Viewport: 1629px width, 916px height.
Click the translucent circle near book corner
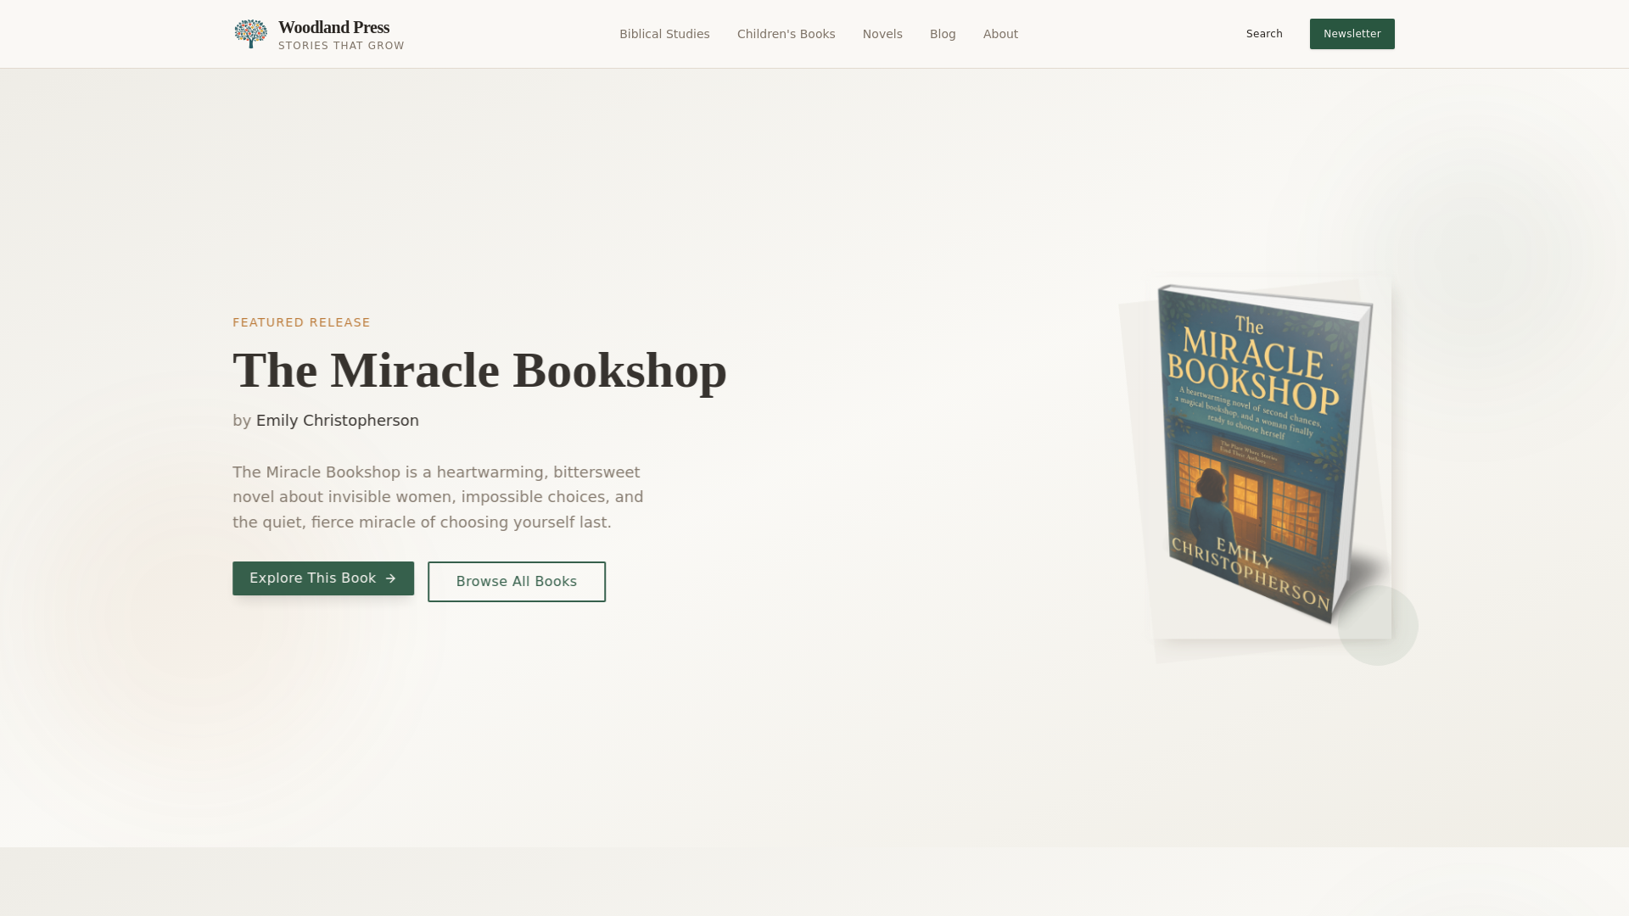coord(1378,625)
